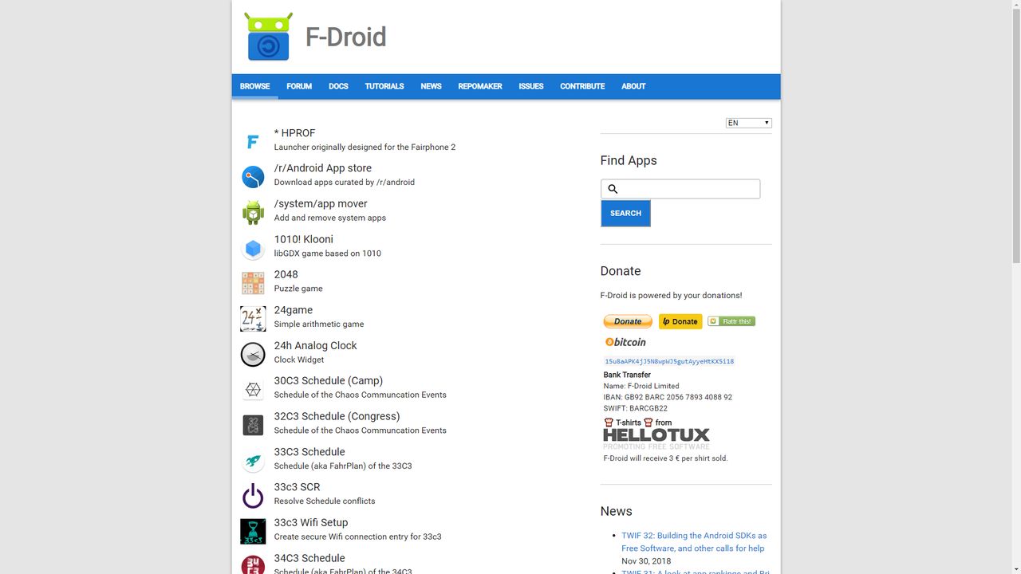Viewport: 1021px width, 574px height.
Task: Switch to the Browse tab
Action: point(255,86)
